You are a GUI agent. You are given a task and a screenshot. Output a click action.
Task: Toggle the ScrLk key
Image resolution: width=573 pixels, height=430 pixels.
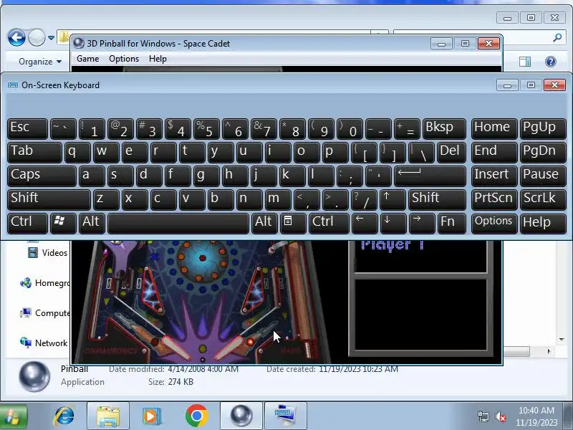543,200
